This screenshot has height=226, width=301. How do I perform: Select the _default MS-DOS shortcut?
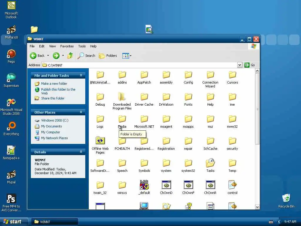pyautogui.click(x=144, y=187)
